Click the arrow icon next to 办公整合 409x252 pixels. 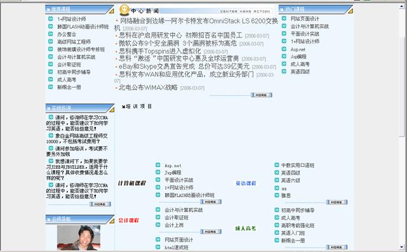click(51, 34)
